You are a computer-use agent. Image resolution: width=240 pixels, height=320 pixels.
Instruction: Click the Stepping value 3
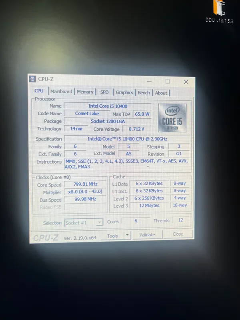tap(179, 146)
